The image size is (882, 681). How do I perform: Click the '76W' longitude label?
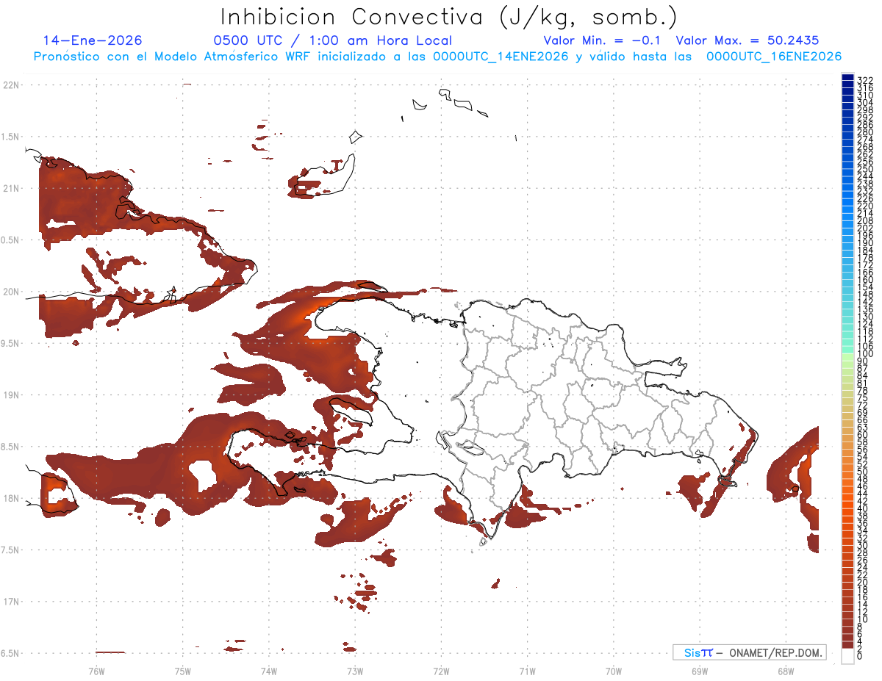tap(96, 671)
